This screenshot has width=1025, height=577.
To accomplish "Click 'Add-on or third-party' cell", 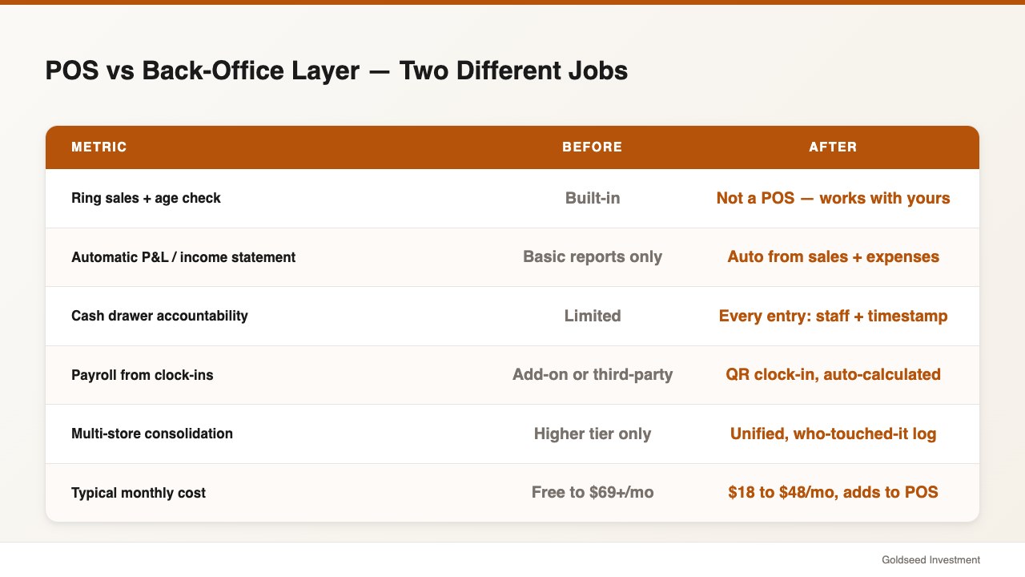I will (x=593, y=374).
